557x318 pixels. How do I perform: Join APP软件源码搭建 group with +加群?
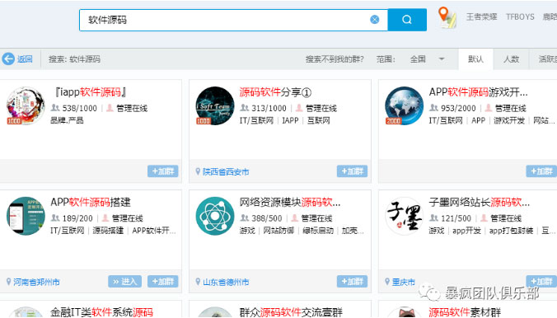click(162, 282)
